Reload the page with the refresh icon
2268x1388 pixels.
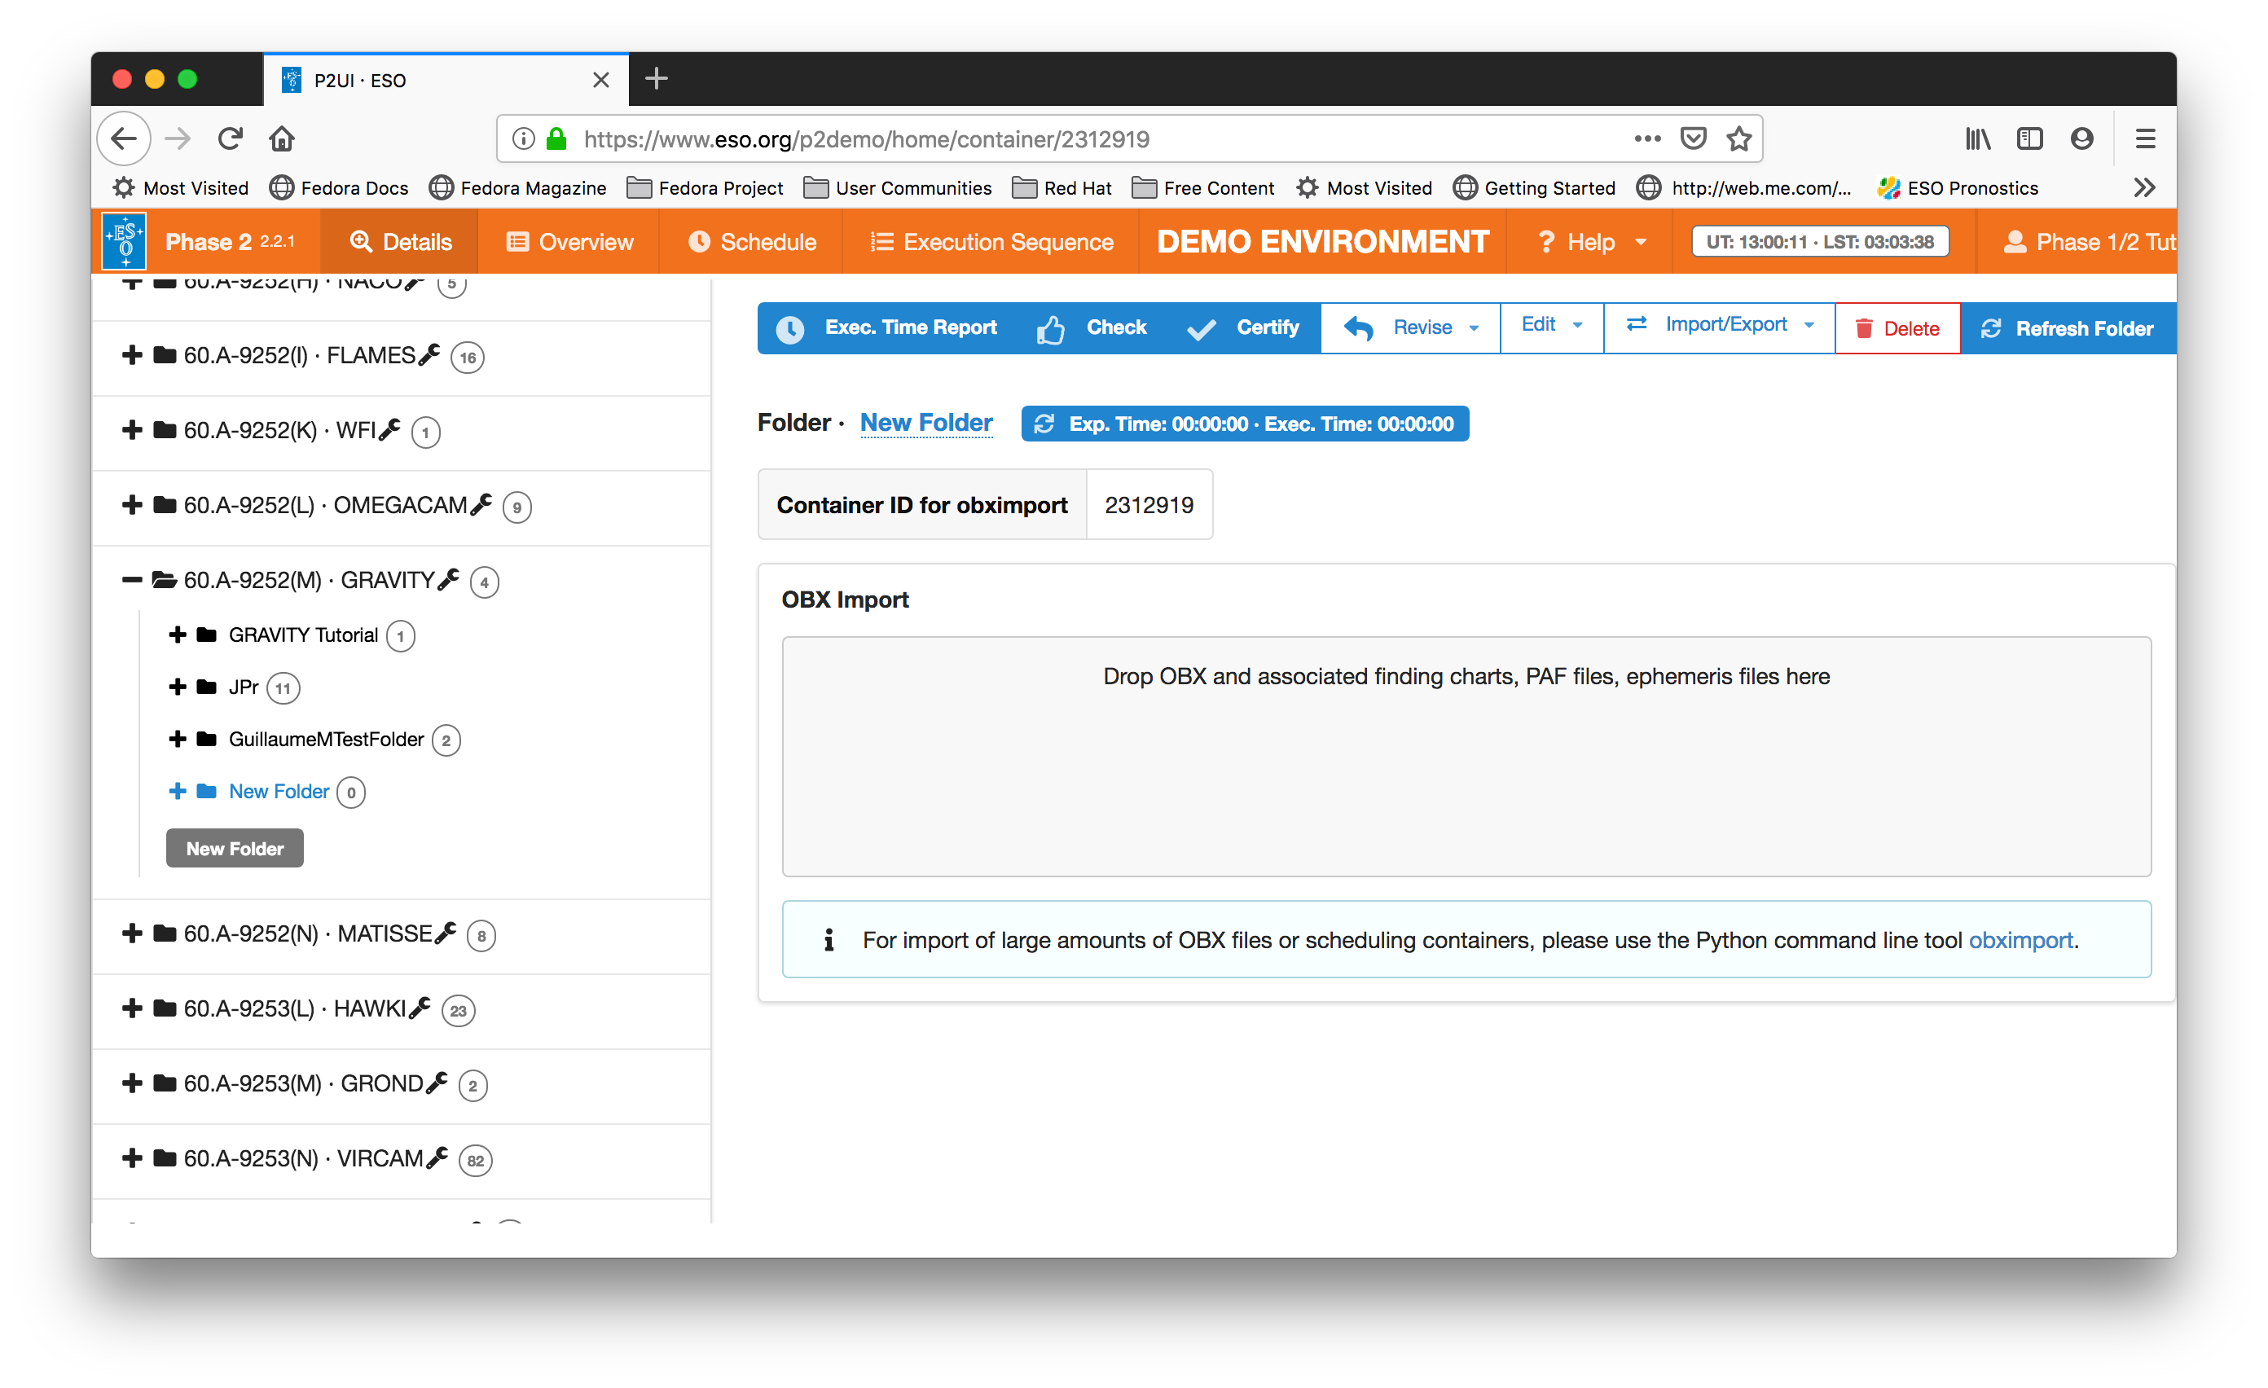230,139
